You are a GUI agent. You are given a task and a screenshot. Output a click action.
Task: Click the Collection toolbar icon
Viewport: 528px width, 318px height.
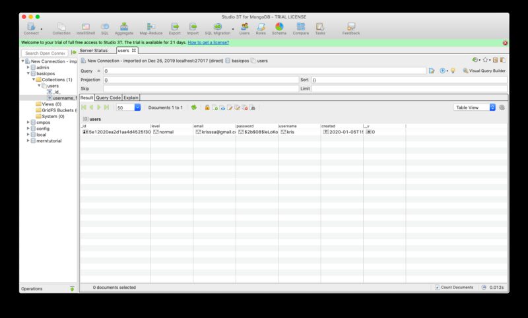pos(61,28)
